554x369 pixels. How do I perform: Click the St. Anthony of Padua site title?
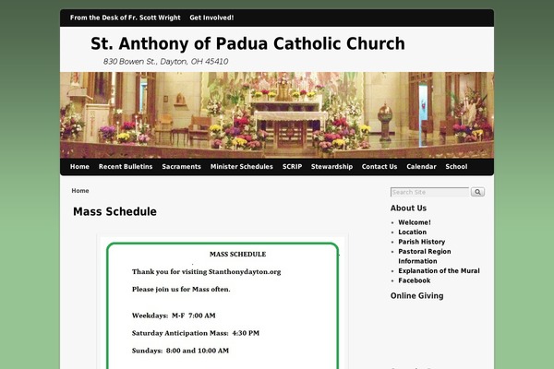pos(247,43)
